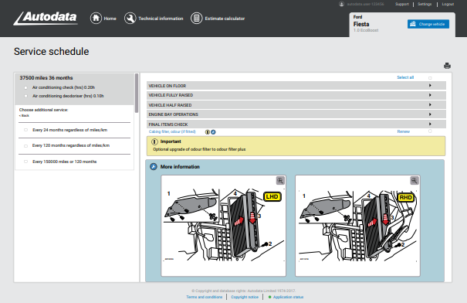Zoom into the LHD diagram

click(x=280, y=180)
